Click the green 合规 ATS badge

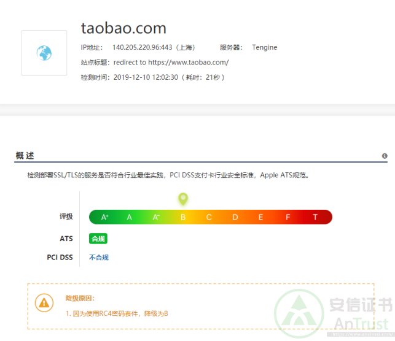pos(98,239)
